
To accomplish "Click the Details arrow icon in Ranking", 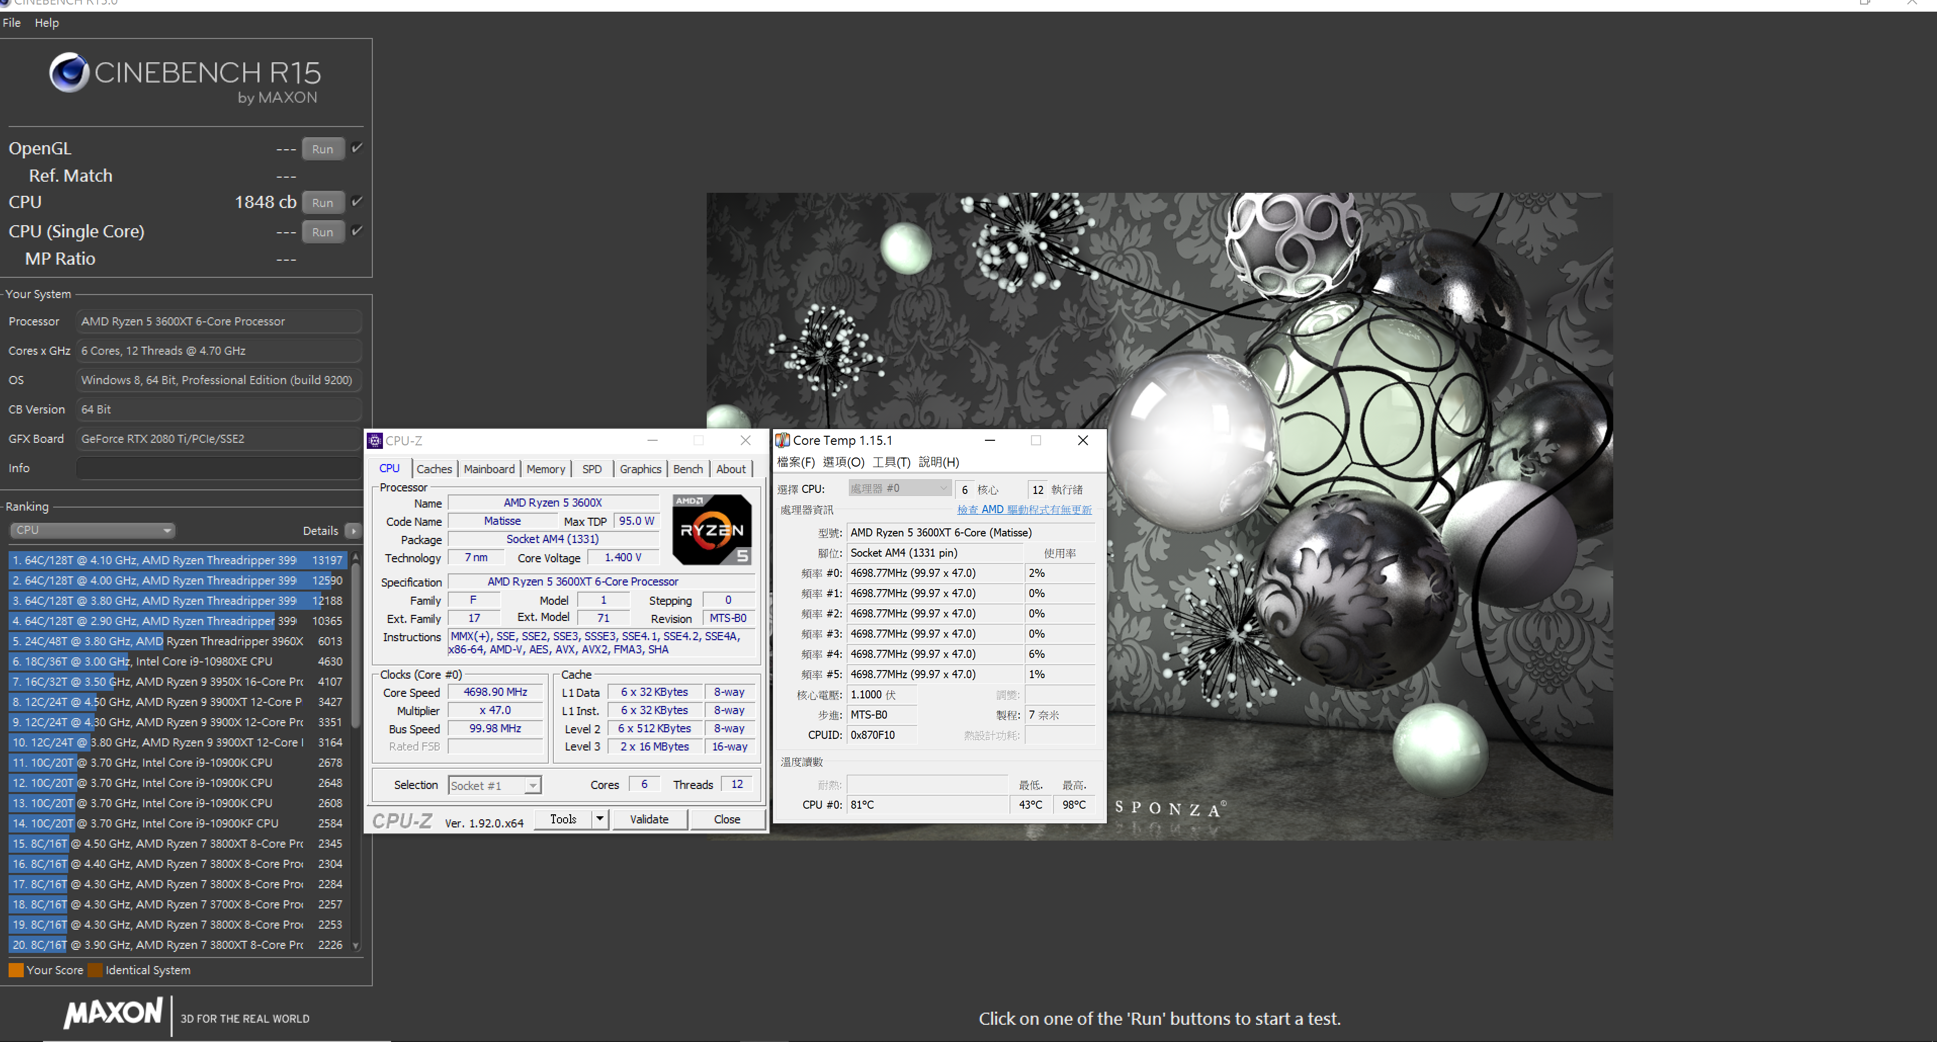I will [x=354, y=531].
